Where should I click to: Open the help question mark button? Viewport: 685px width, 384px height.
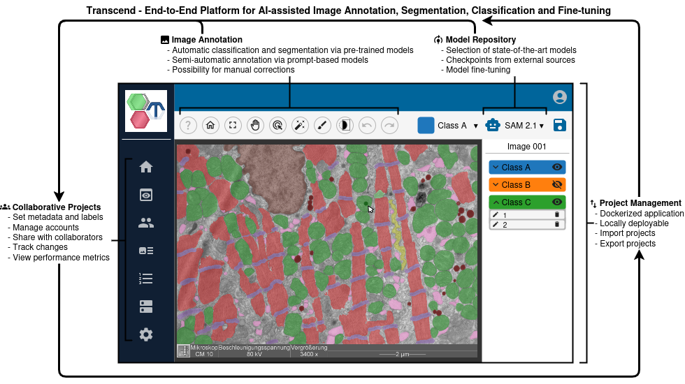(188, 126)
